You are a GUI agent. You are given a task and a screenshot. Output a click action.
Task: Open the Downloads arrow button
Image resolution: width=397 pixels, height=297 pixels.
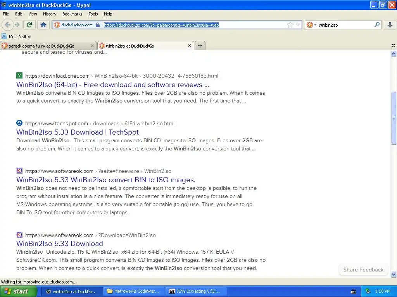(390, 25)
